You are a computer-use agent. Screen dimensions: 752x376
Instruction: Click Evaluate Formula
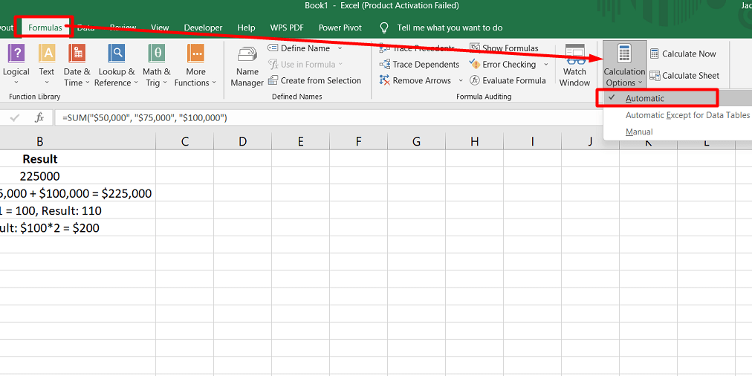coord(508,81)
